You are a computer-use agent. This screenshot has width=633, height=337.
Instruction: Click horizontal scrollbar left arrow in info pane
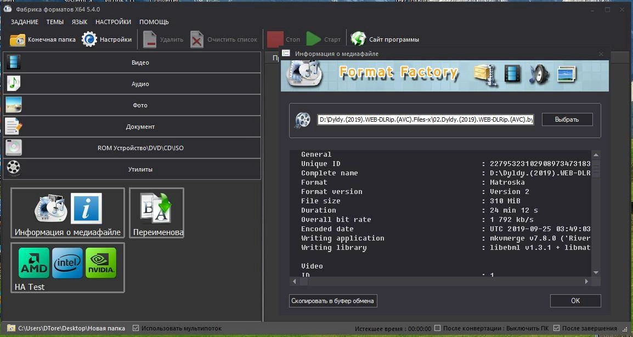[295, 281]
